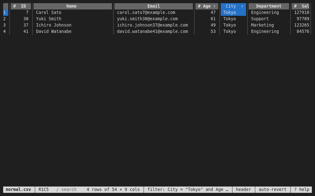Select the Department column header
Screen dimensions: 315x196
coord(269,6)
